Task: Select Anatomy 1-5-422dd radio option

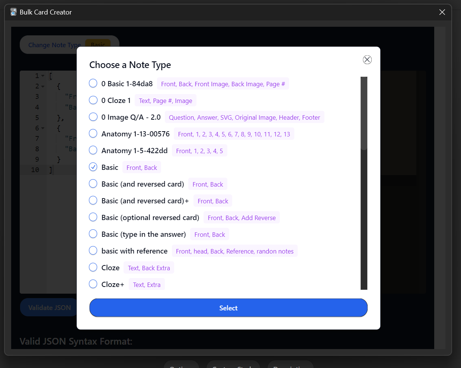Action: click(93, 150)
